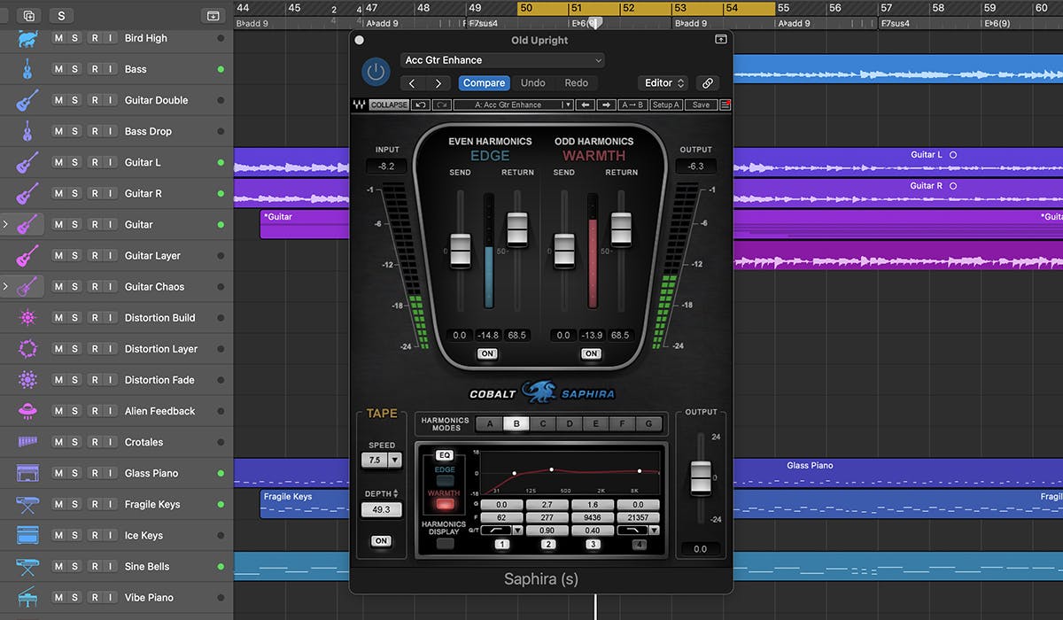Click the Waves undo arrow icon
Viewport: 1063px width, 620px height.
421,105
